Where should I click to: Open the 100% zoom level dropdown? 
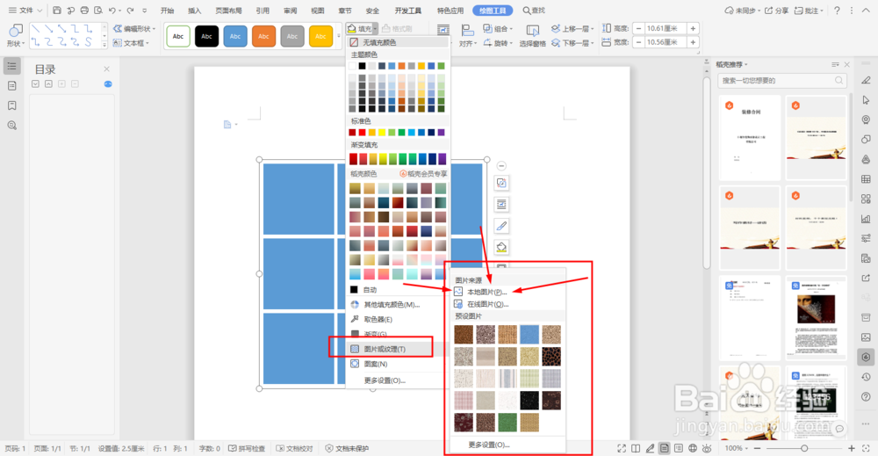737,448
